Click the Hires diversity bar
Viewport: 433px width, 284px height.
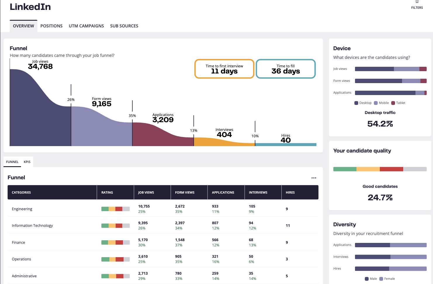click(x=391, y=269)
